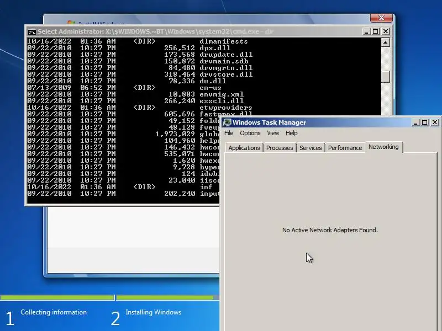Maximize the Task Manager window
Screen dimensions: 442x331
[x=424, y=122]
